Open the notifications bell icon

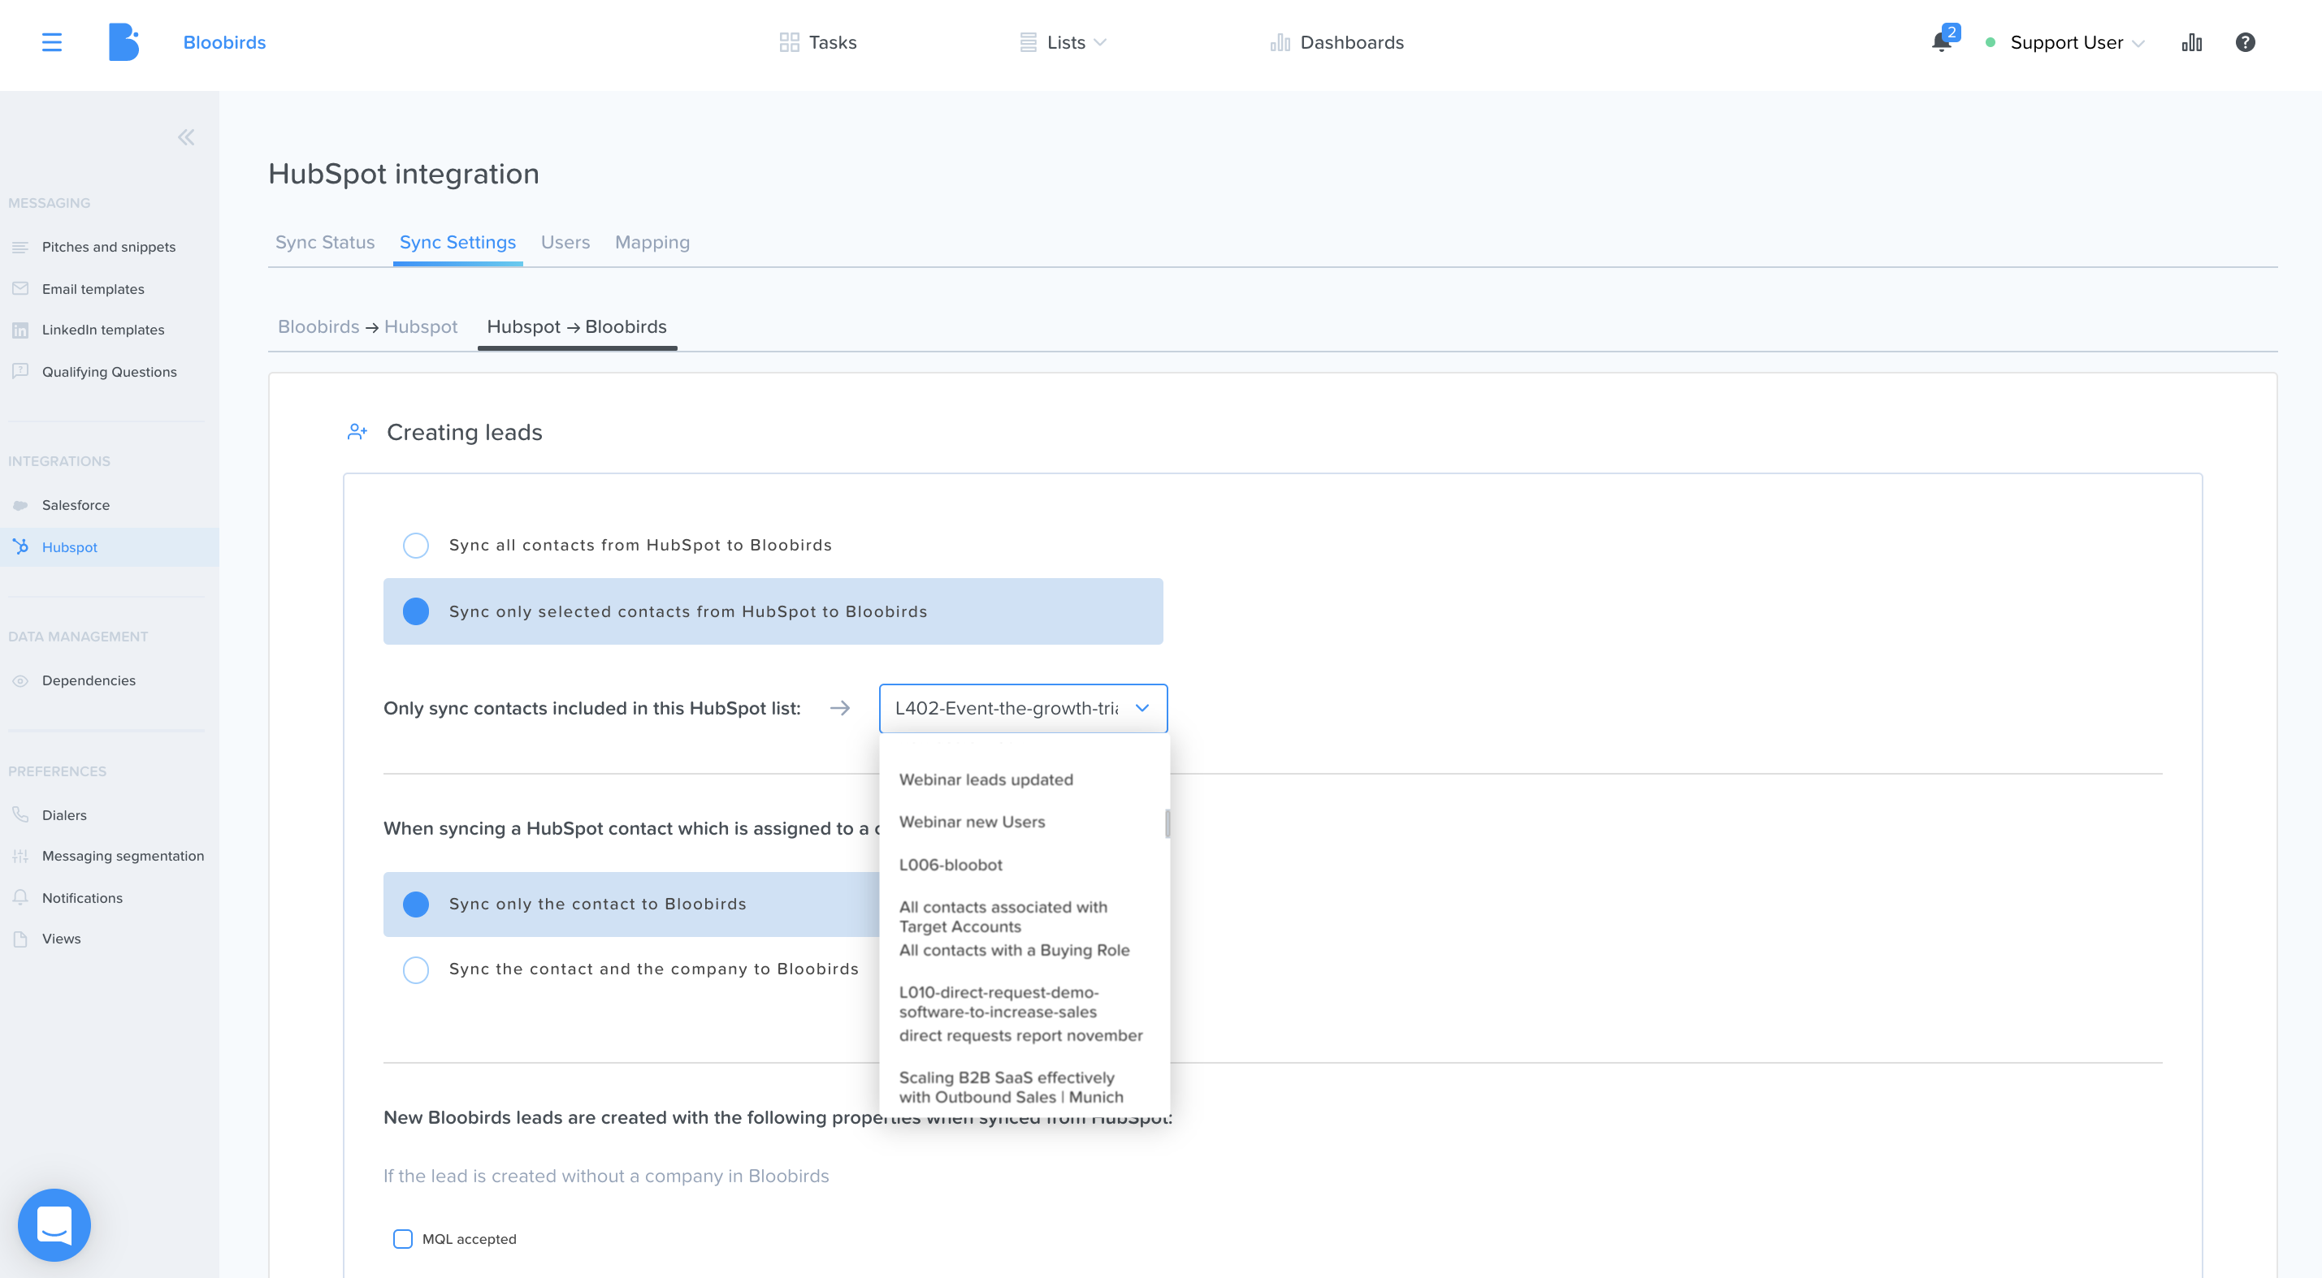point(1941,42)
